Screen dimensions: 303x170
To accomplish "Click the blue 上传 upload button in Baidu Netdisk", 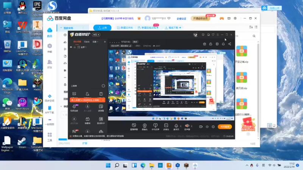I will pyautogui.click(x=102, y=28).
